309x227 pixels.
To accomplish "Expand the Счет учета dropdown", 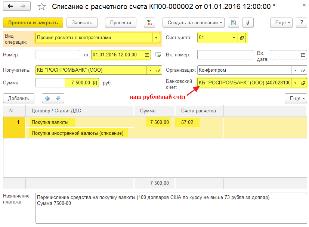I will 234,38.
